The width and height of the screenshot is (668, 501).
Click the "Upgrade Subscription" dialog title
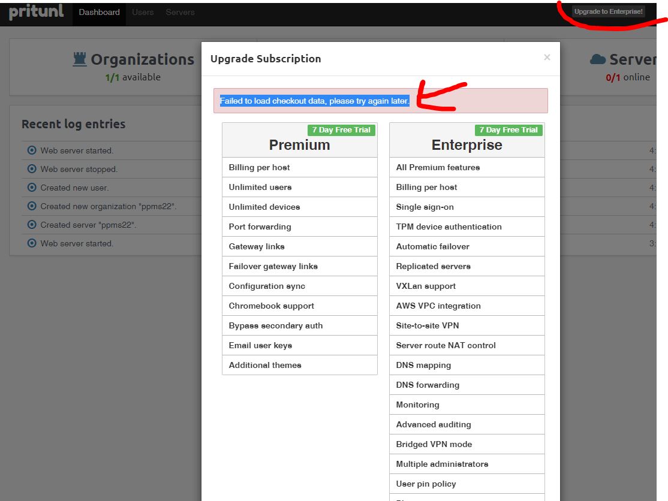pyautogui.click(x=266, y=59)
